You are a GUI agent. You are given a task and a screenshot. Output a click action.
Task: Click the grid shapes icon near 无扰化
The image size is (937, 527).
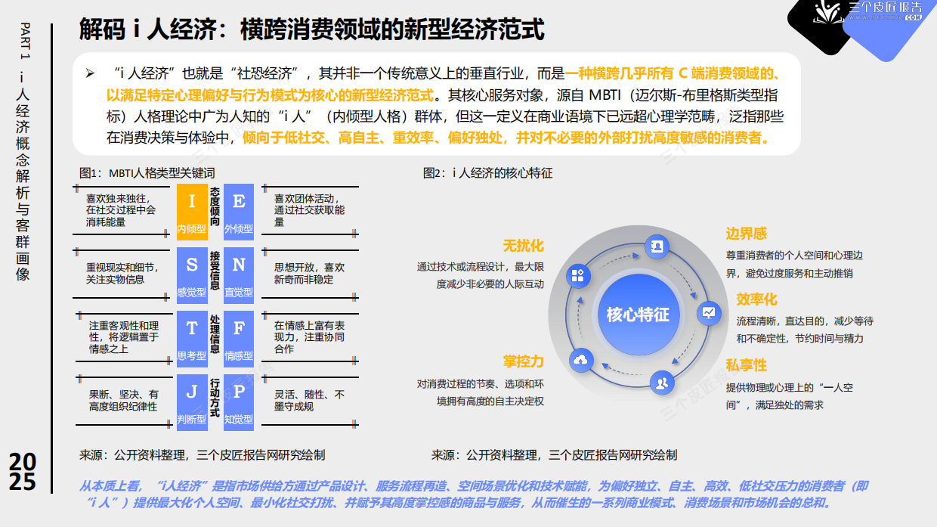point(578,274)
